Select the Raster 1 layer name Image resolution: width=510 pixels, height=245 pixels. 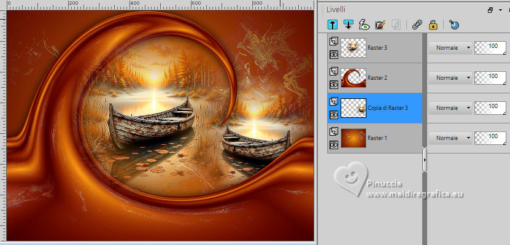coord(377,138)
